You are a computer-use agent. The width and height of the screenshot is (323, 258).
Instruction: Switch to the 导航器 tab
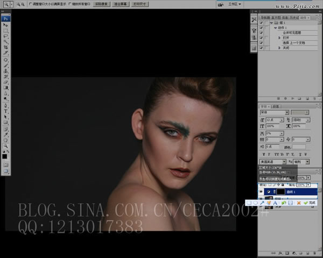(265, 18)
